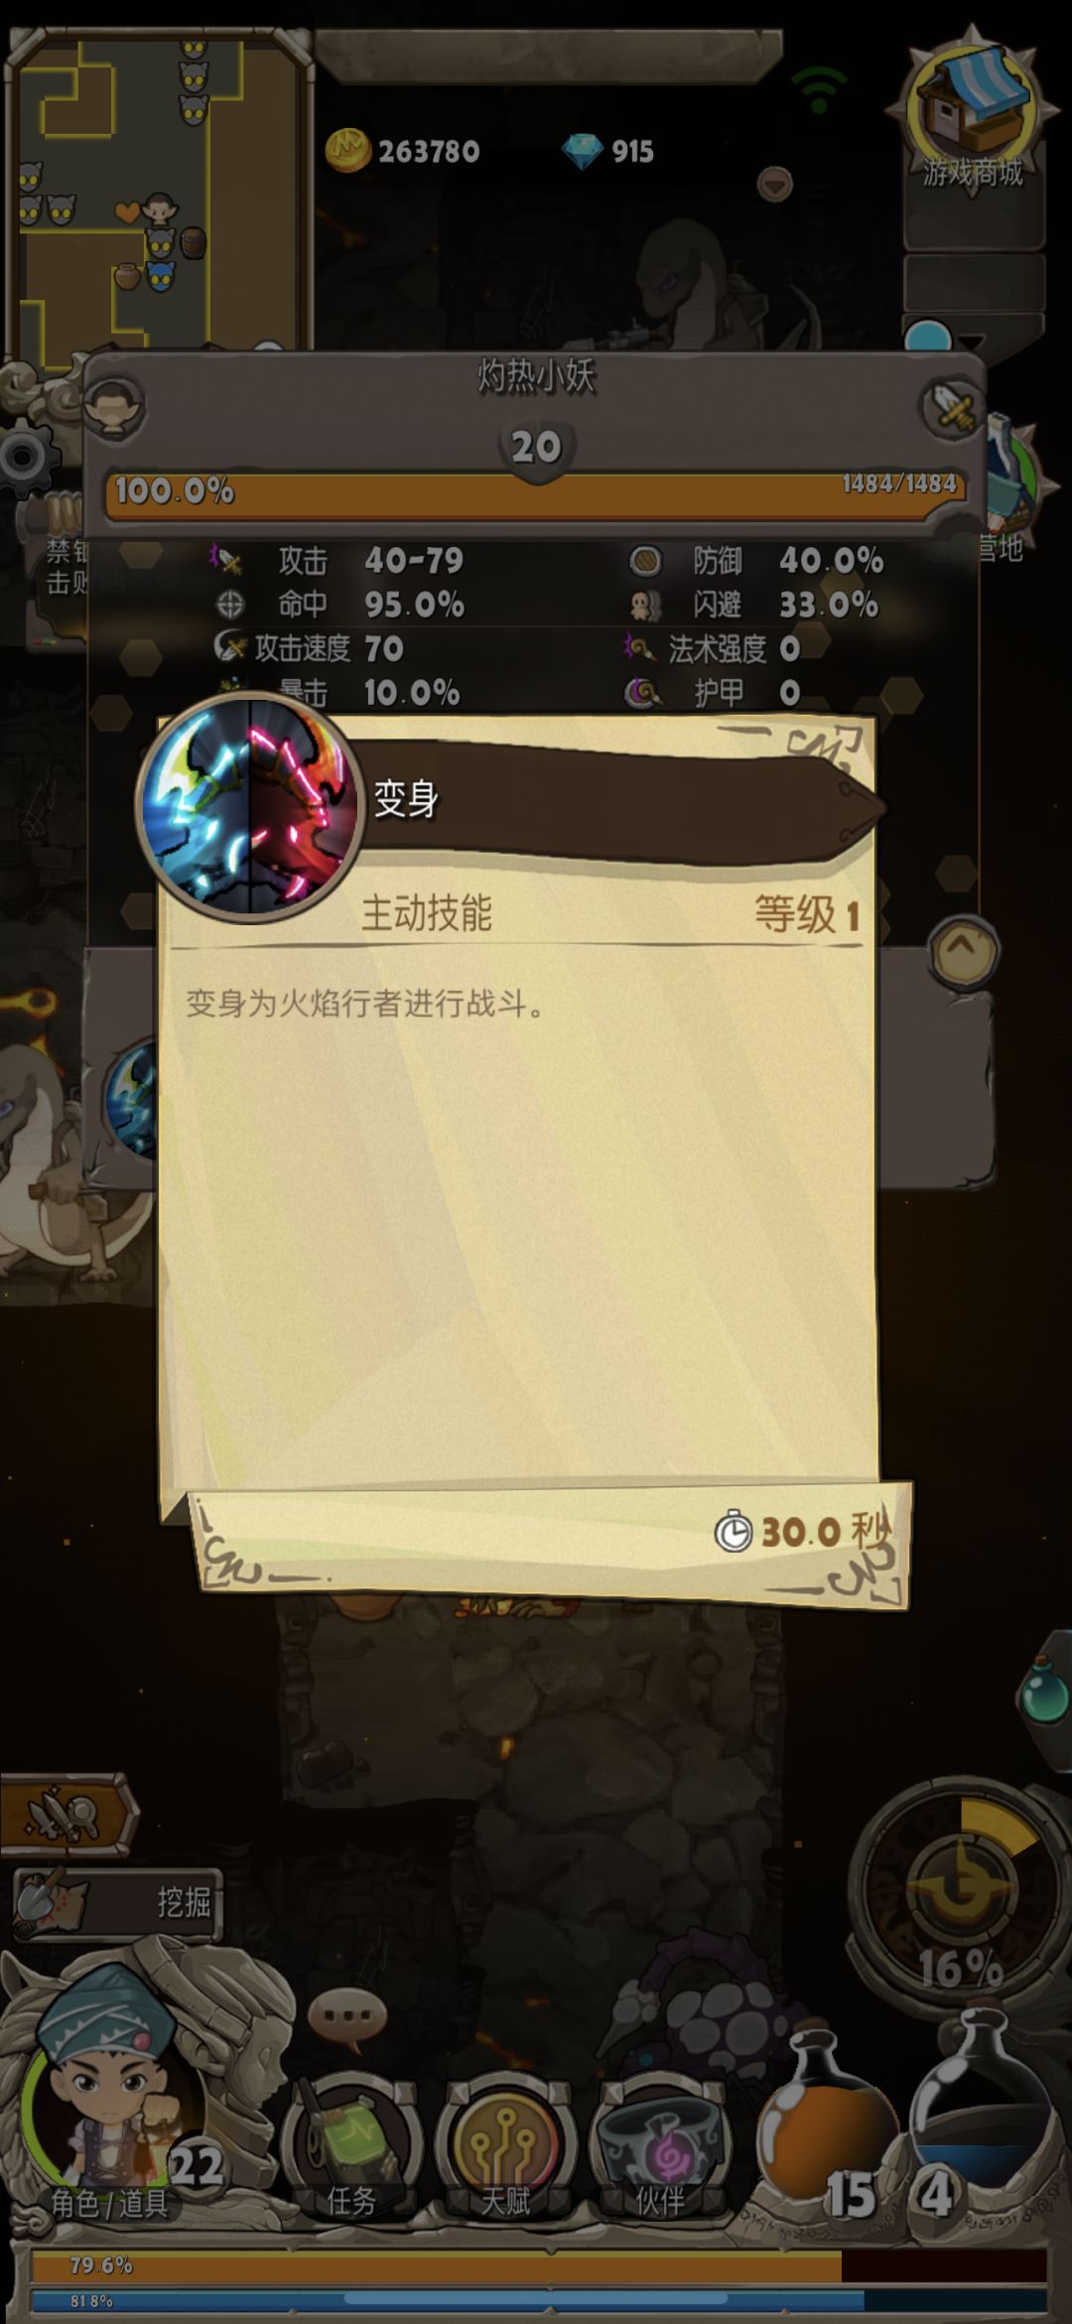Click the crossed swords attack icon
This screenshot has width=1072, height=2324.
953,408
